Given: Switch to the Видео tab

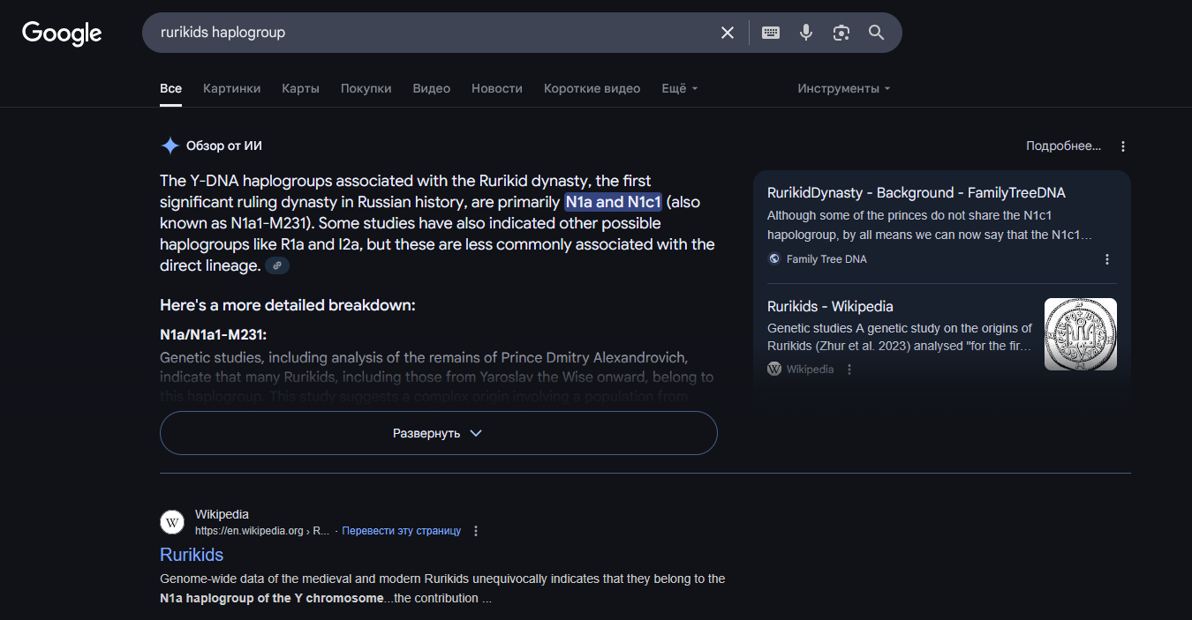Looking at the screenshot, I should pyautogui.click(x=432, y=88).
